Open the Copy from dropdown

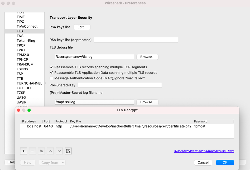tap(52, 163)
